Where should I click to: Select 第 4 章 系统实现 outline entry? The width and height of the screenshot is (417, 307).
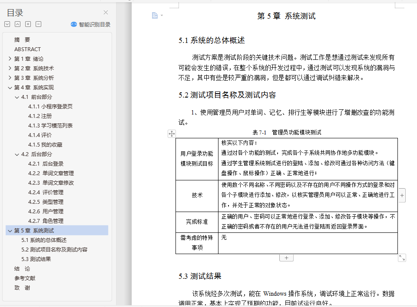tap(34, 87)
